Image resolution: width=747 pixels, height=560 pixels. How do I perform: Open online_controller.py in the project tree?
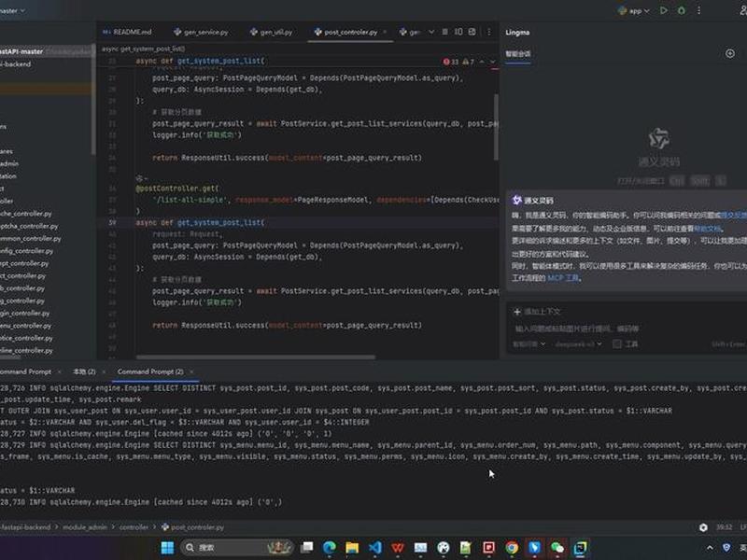27,351
